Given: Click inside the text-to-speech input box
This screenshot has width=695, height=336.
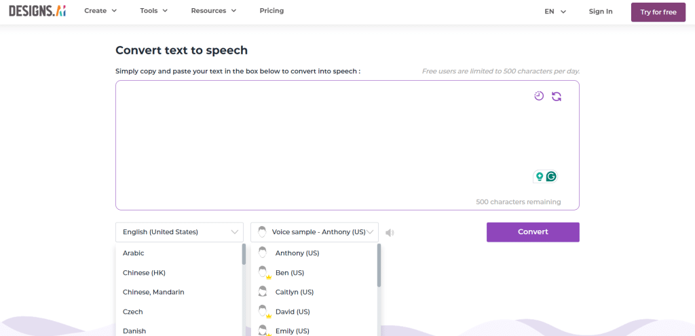Looking at the screenshot, I should tap(347, 145).
